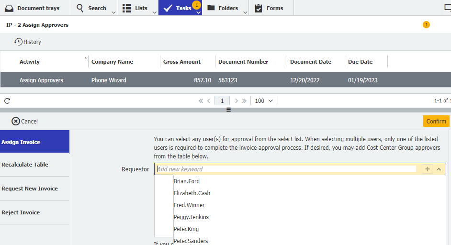Click the History clock icon
The height and width of the screenshot is (245, 451).
point(18,42)
